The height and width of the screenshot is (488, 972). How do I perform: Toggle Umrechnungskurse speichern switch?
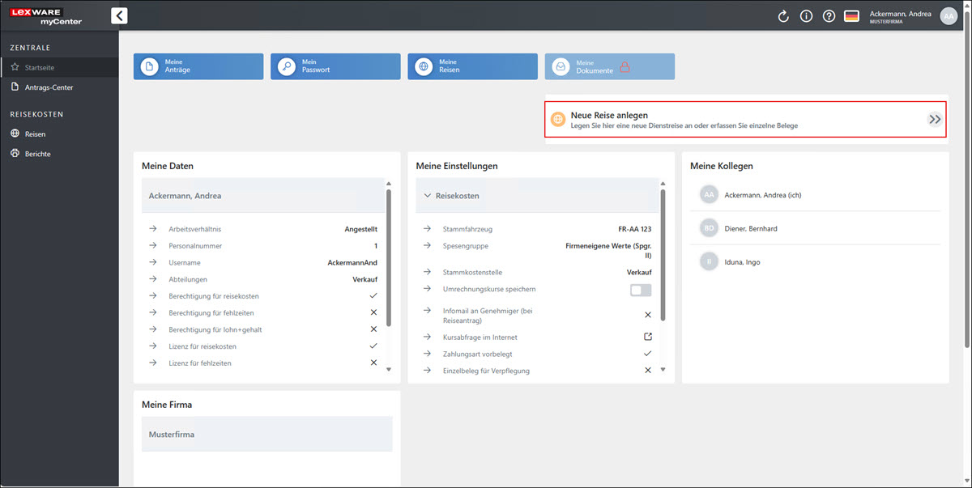pyautogui.click(x=641, y=290)
